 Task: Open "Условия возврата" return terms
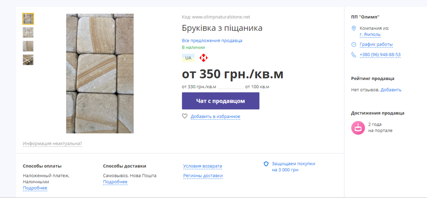pos(202,166)
